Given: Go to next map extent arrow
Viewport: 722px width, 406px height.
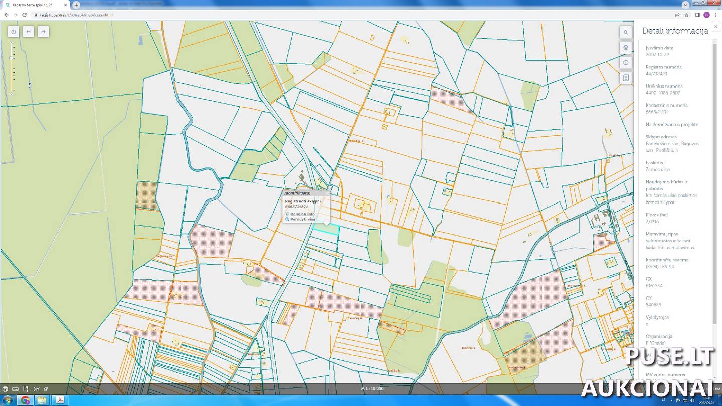Looking at the screenshot, I should [x=44, y=32].
